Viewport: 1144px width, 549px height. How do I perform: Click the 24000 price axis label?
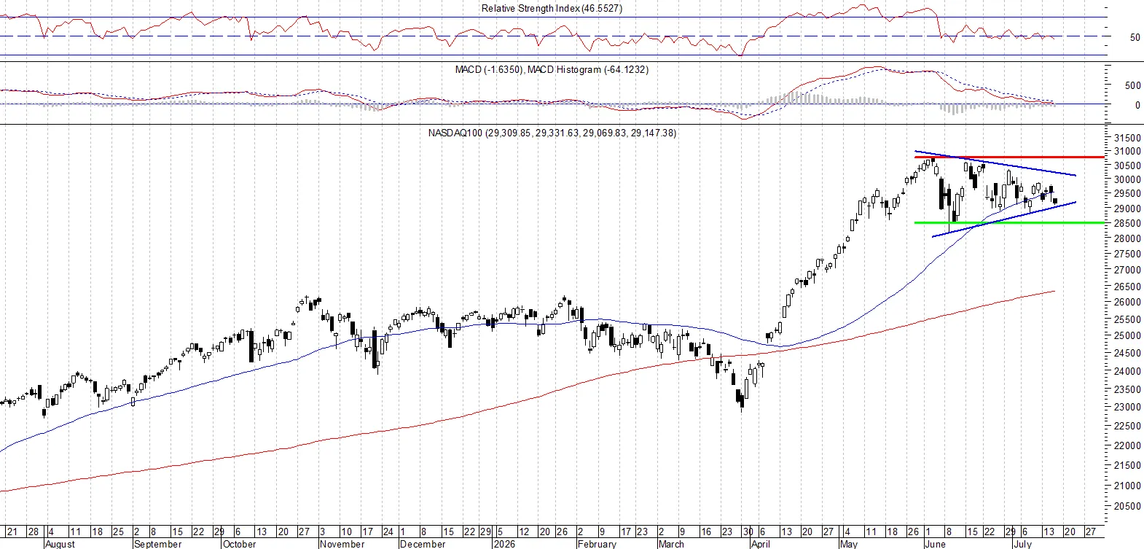click(x=1127, y=371)
